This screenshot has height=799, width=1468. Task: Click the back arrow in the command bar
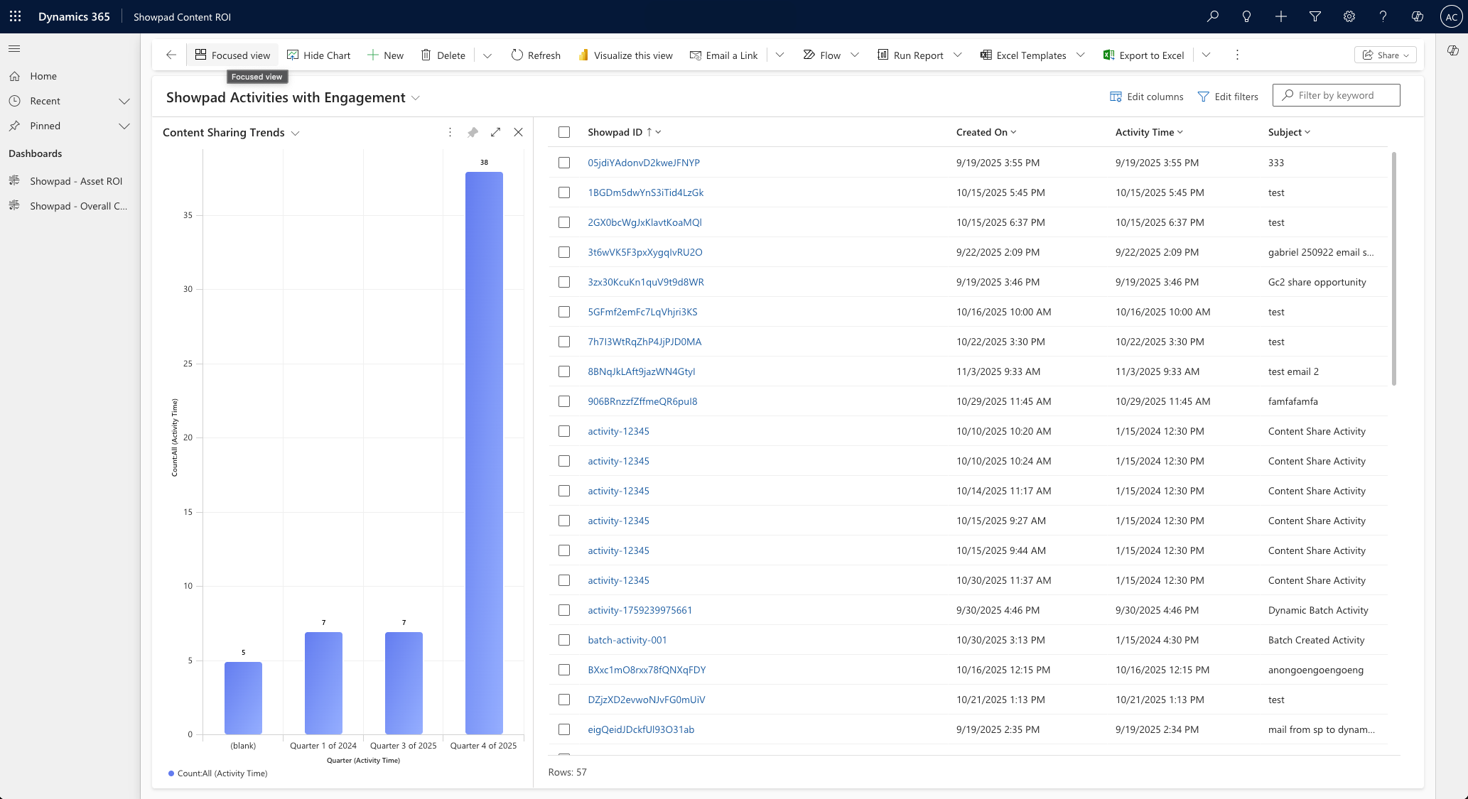click(x=171, y=55)
